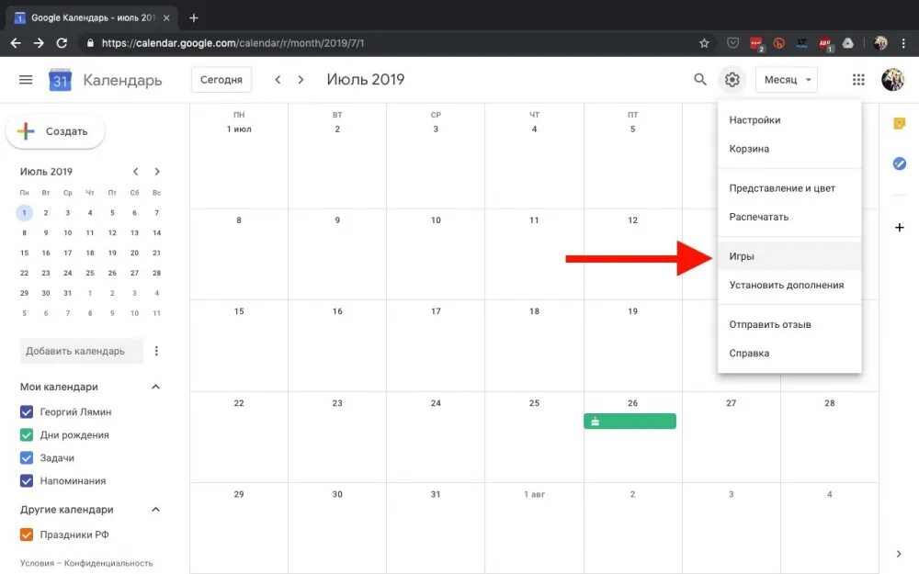
Task: Go forward in browser history
Action: [39, 43]
